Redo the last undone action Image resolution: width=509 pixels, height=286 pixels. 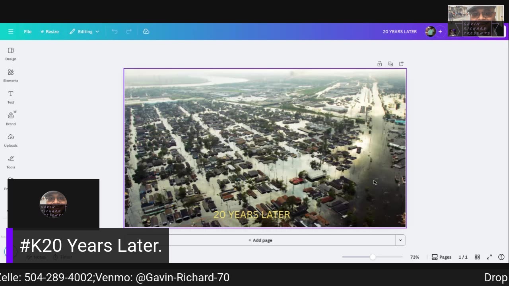click(x=129, y=31)
